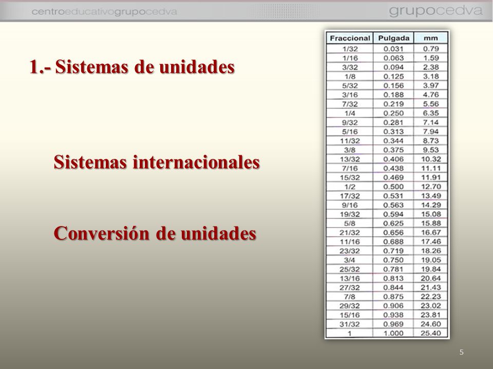Screen dimensions: 493x369
Task: Click the '16.67' mm value
Action: coord(431,233)
